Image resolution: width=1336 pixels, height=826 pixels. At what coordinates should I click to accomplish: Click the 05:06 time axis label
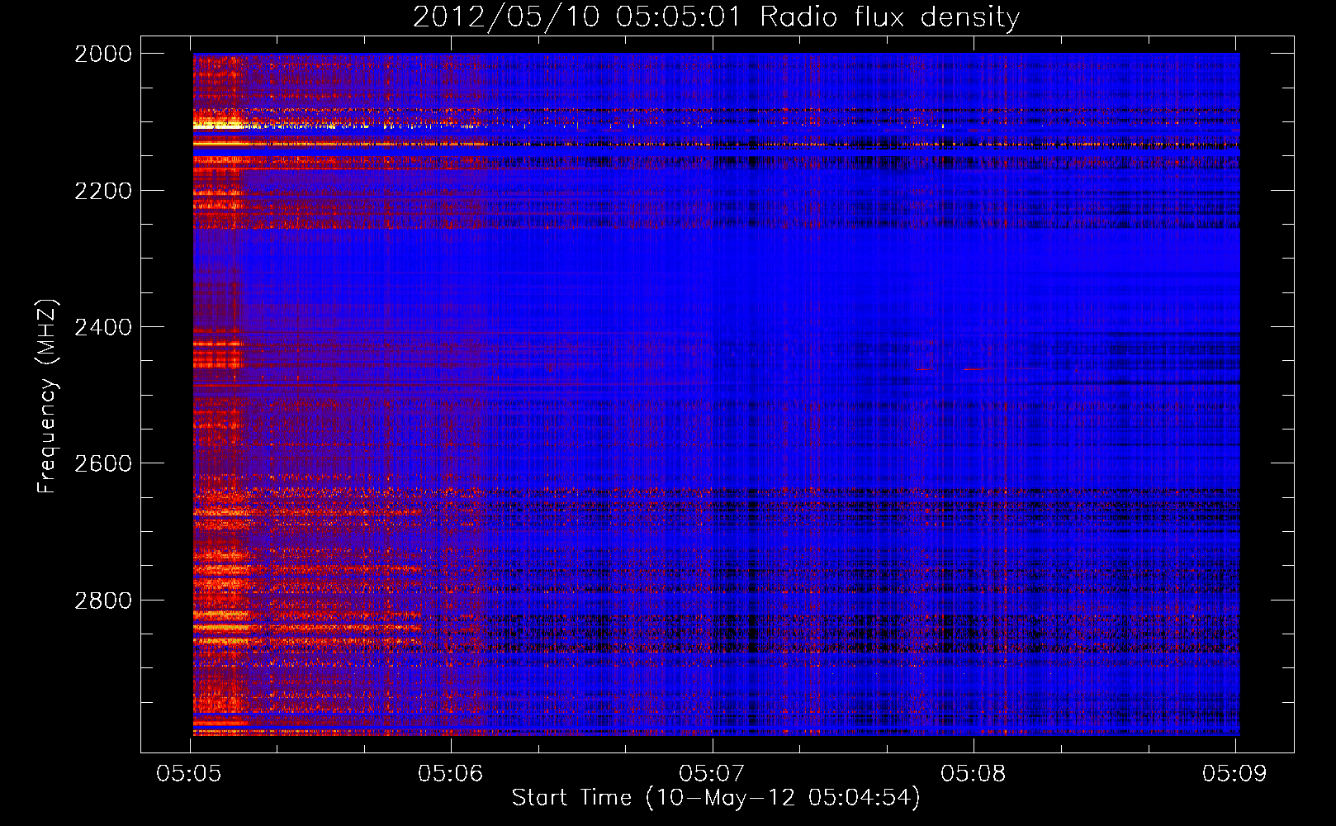(450, 774)
